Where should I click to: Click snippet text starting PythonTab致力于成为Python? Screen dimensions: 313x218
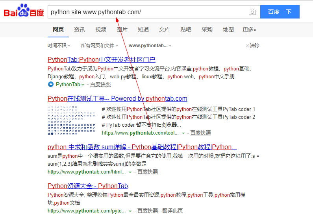pos(150,72)
